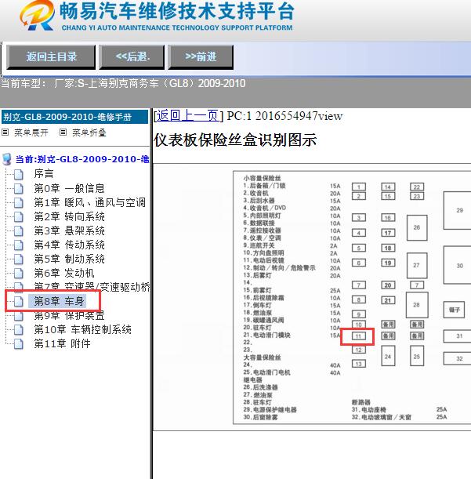Click page icon next to 第10章
The height and width of the screenshot is (479, 471).
click(x=19, y=330)
